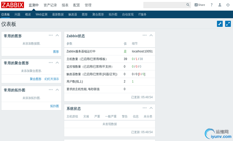The height and width of the screenshot is (141, 233).
Task: Click the power logout icon
Action: click(x=228, y=5)
